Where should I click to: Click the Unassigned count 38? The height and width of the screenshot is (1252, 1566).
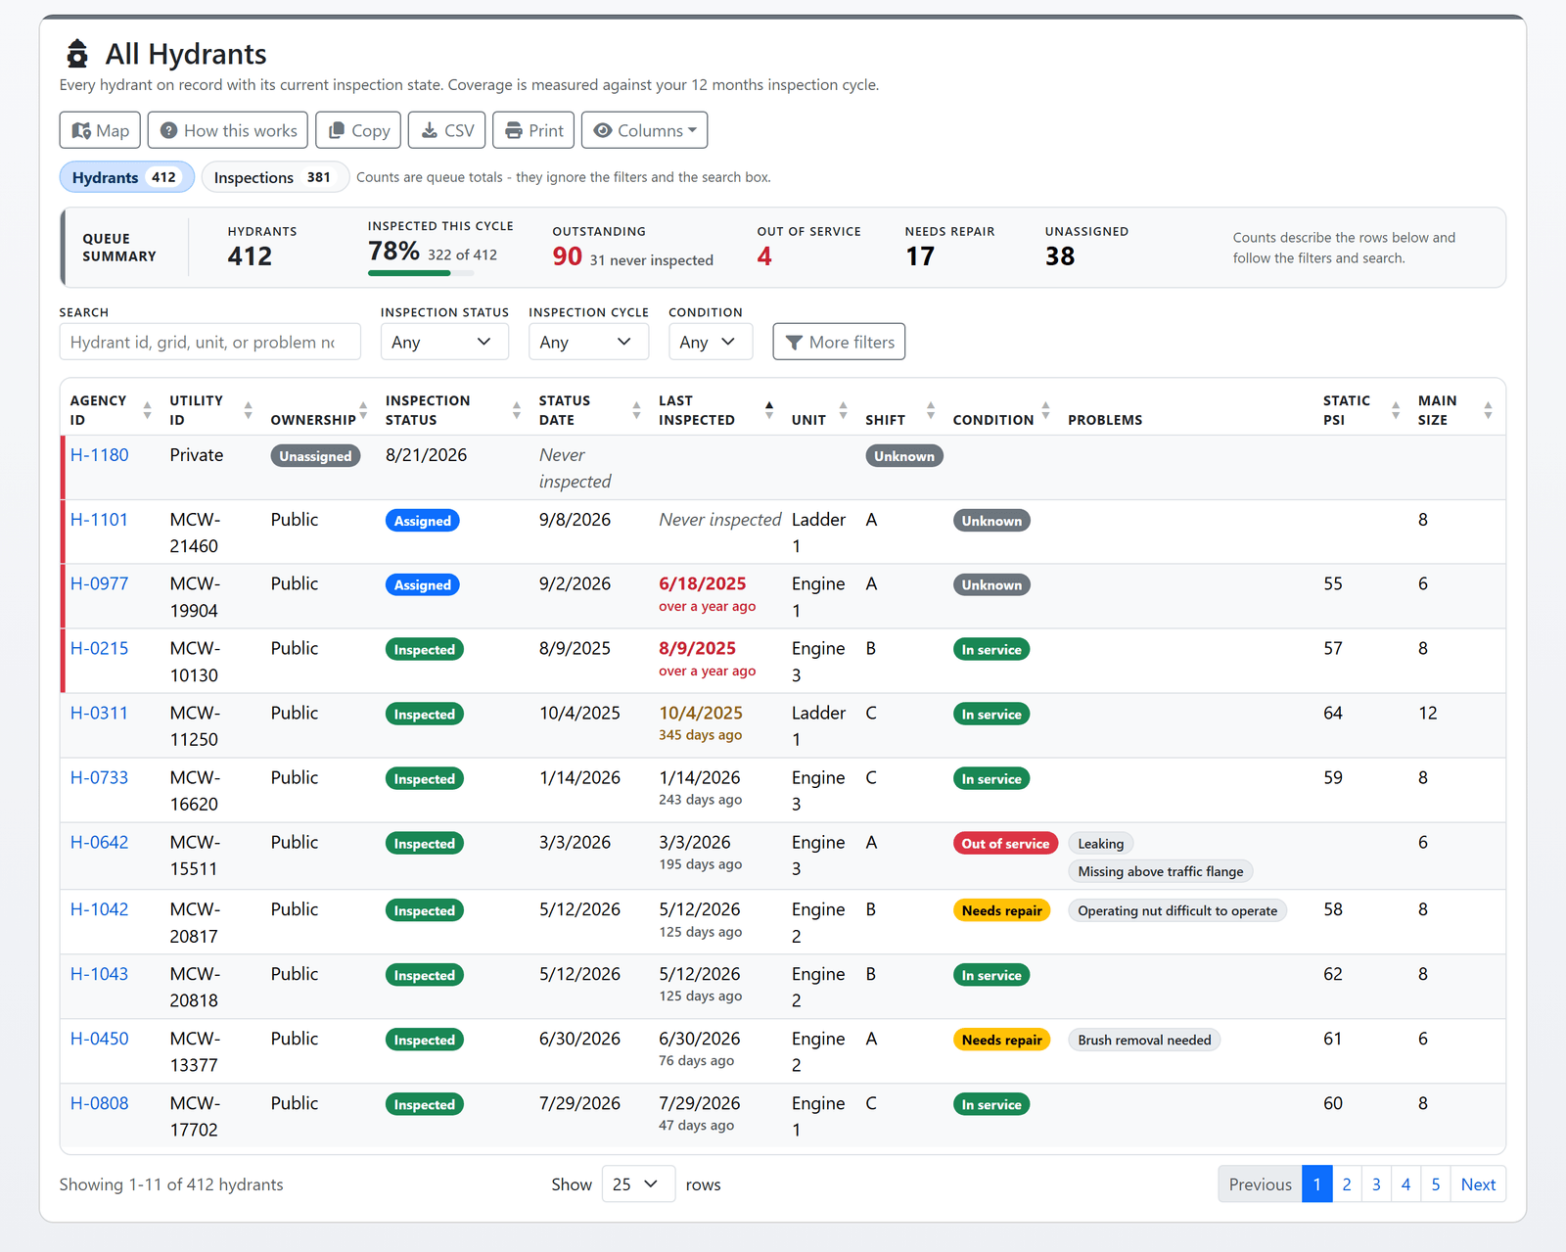click(x=1060, y=256)
